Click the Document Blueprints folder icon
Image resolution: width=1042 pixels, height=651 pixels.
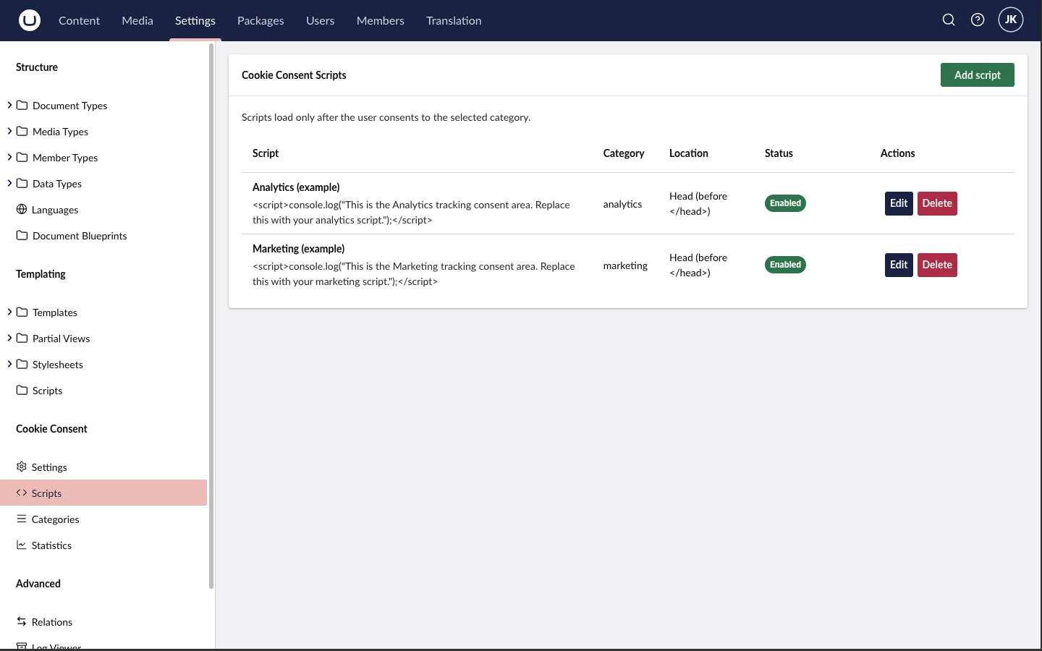click(22, 236)
